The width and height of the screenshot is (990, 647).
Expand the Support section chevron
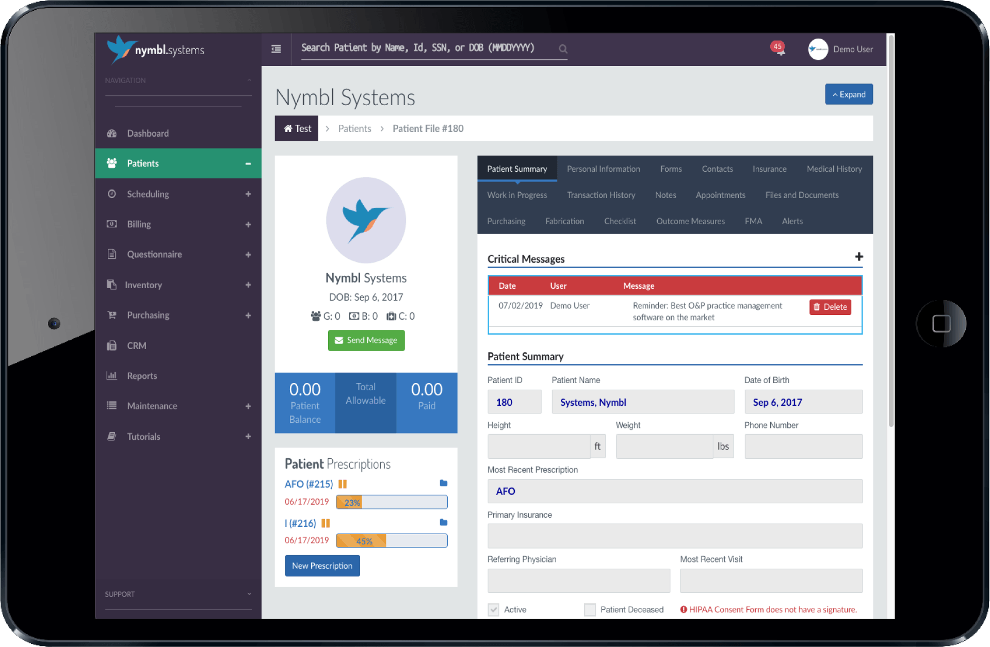[249, 594]
